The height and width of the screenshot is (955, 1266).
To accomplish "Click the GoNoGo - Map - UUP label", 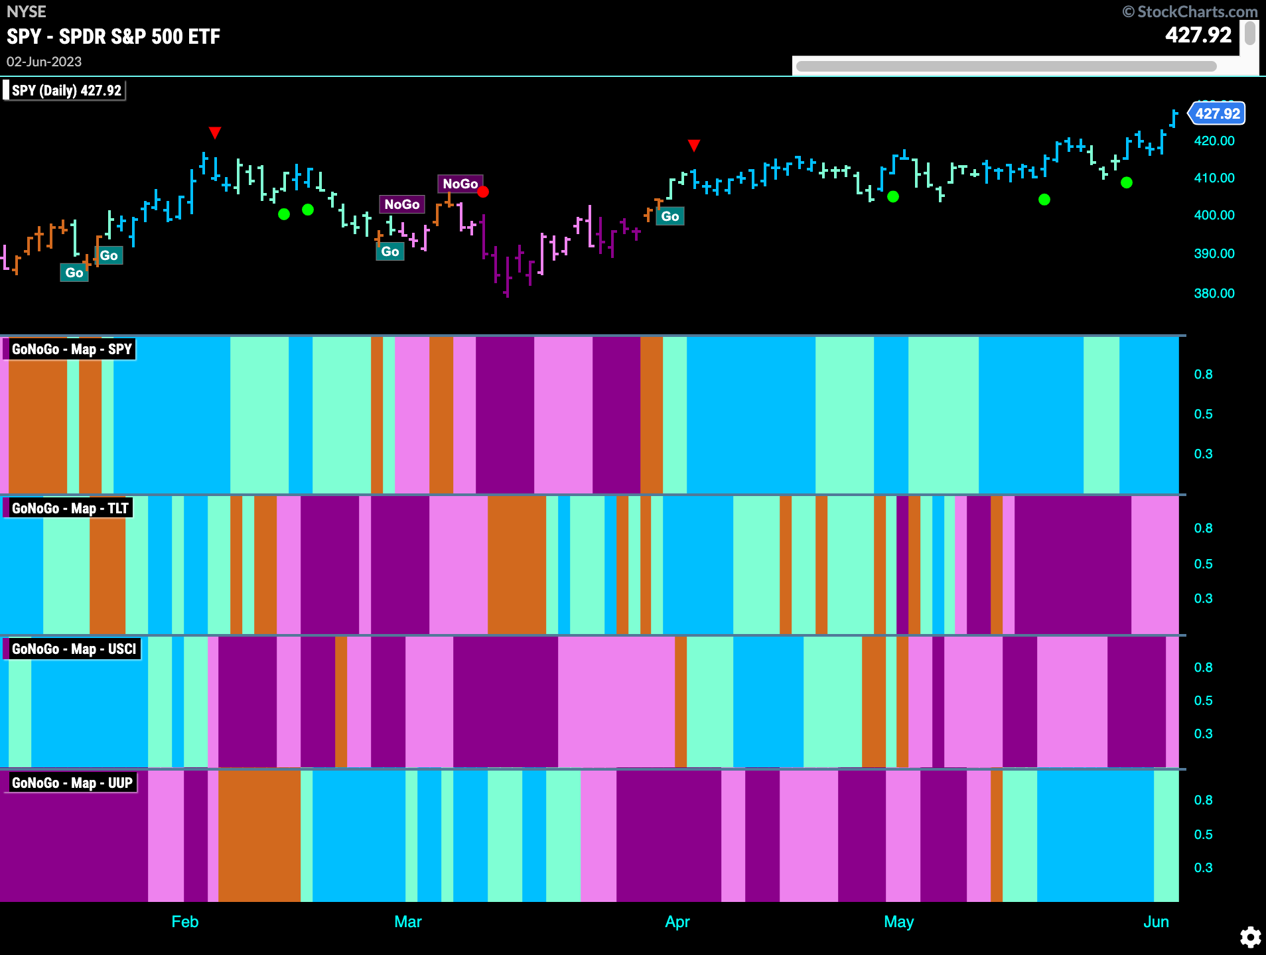I will [71, 783].
